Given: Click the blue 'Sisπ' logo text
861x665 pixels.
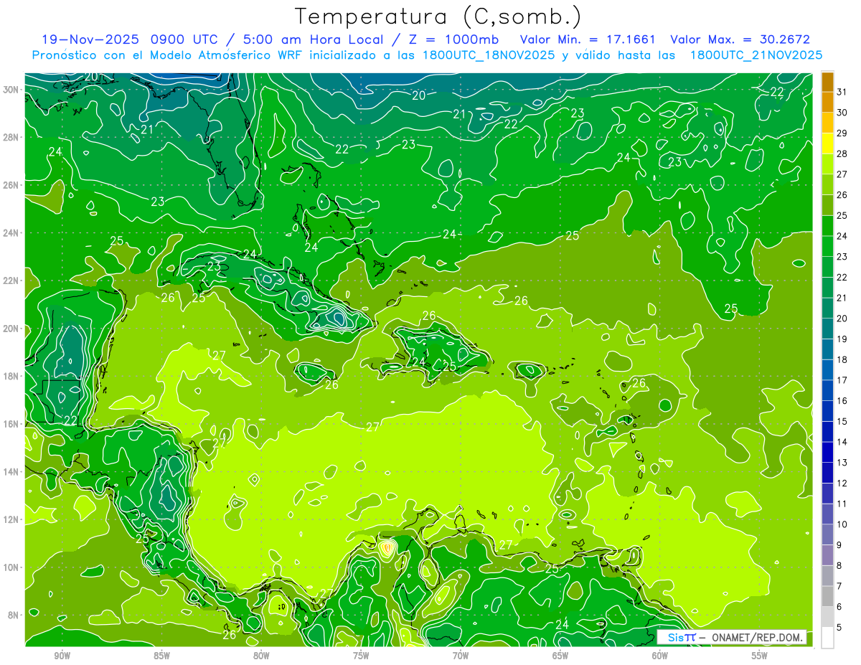Looking at the screenshot, I should coord(682,637).
